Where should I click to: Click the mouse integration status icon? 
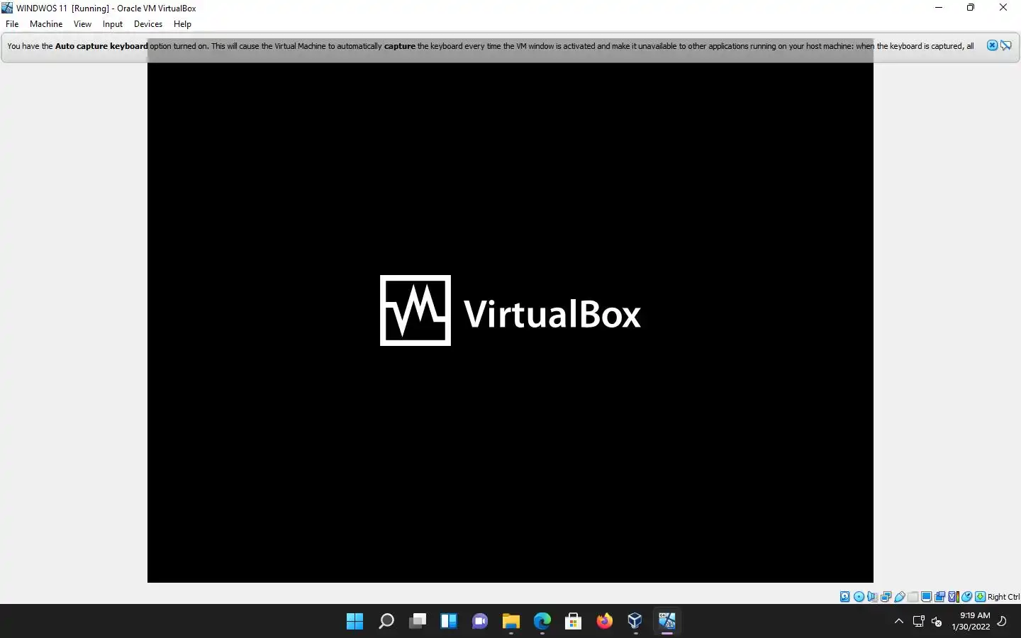pos(966,597)
